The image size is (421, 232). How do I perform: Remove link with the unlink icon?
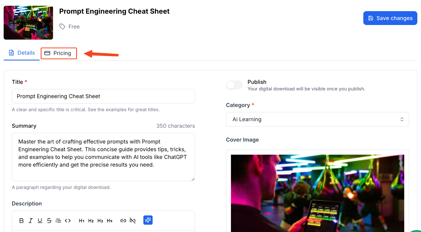click(133, 221)
